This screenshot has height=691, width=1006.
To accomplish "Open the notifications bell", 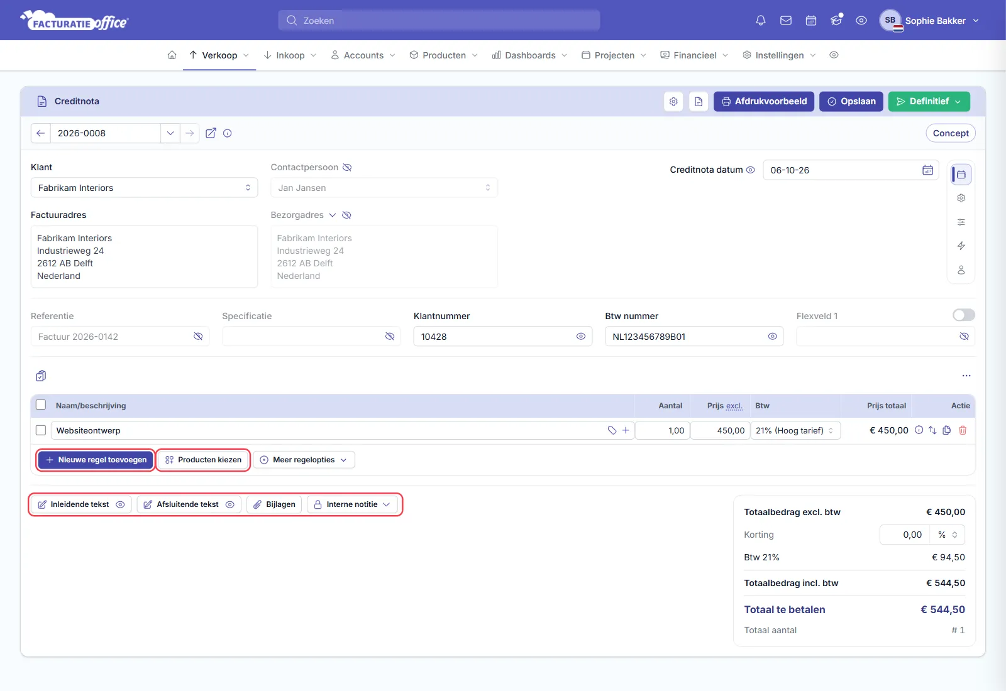I will point(761,21).
